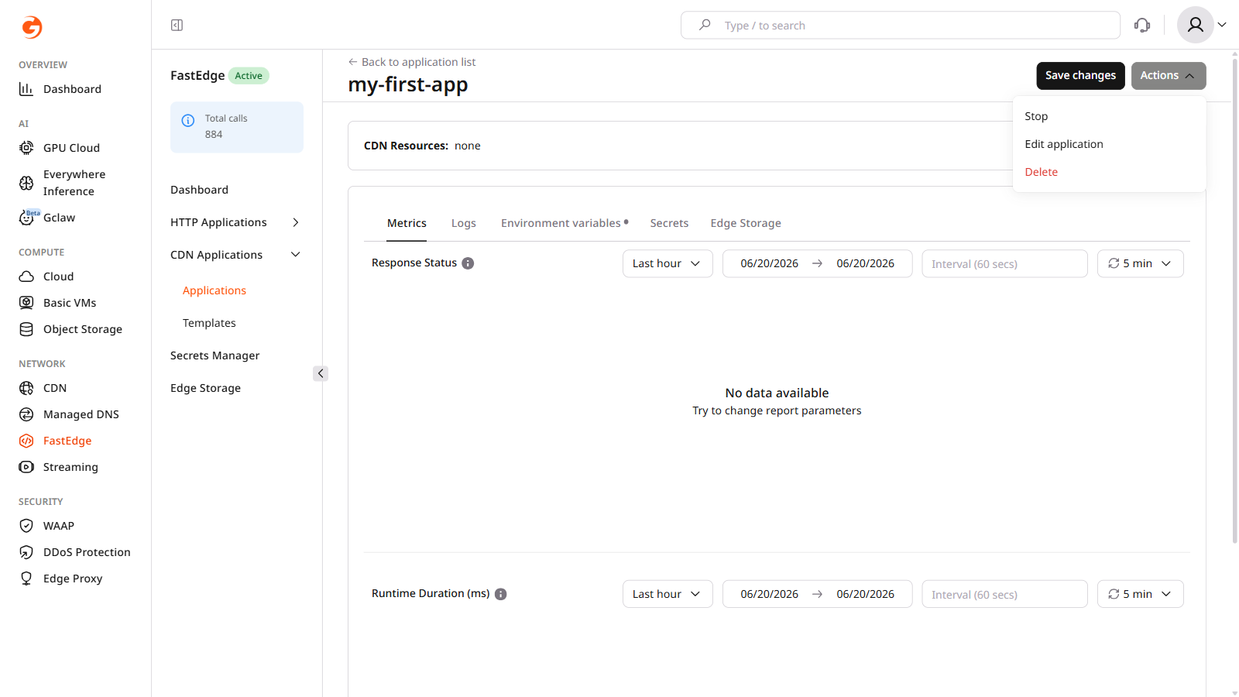Click the Gcore logo icon
The width and height of the screenshot is (1239, 697).
[32, 27]
